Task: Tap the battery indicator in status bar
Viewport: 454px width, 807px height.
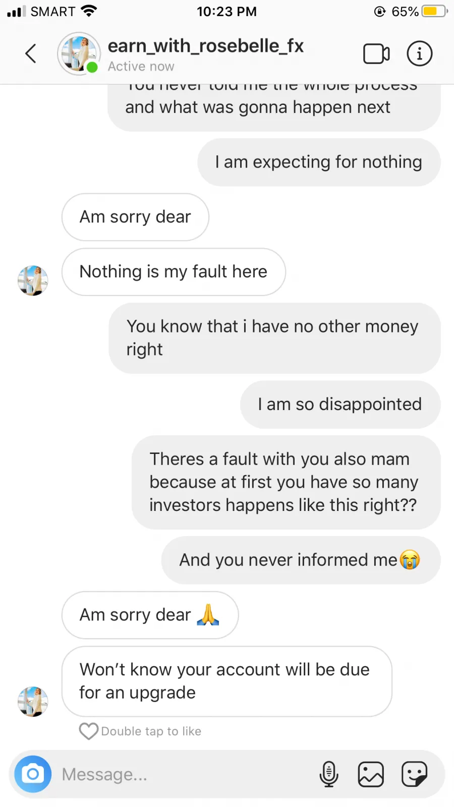Action: (434, 11)
